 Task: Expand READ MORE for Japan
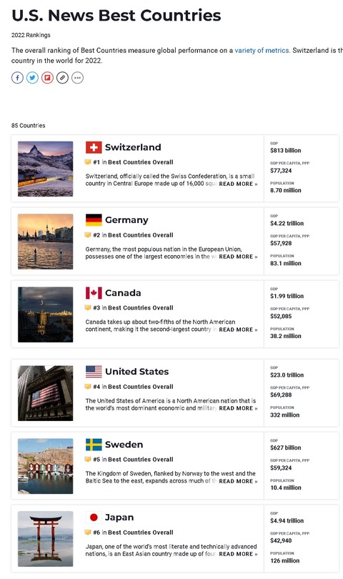click(x=238, y=554)
